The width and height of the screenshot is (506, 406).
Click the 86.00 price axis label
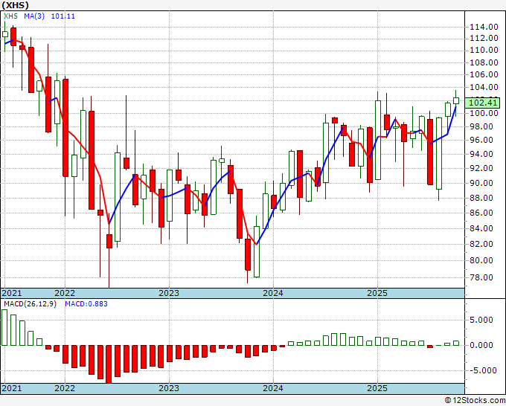click(481, 213)
